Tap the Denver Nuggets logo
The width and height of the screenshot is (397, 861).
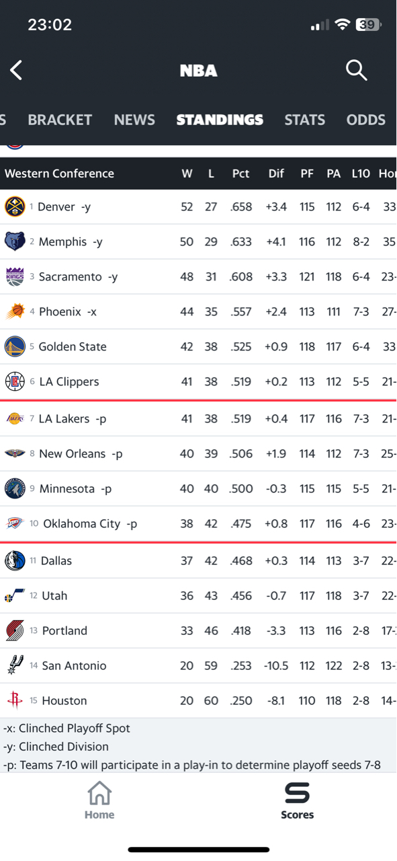point(15,207)
